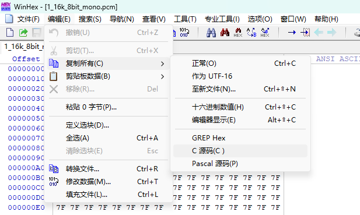Open the 查看(V) menu

point(153,19)
